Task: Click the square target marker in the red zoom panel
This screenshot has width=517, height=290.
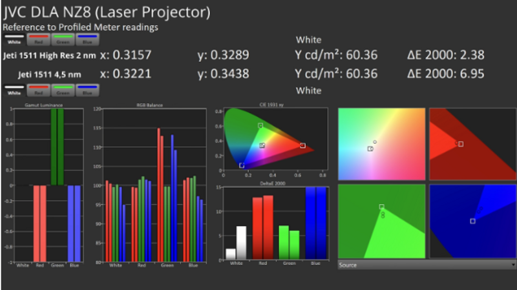Action: pyautogui.click(x=461, y=144)
